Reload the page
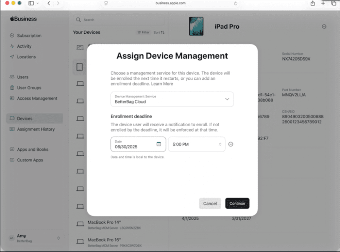Viewport: 340px width, 252px height. click(x=236, y=3)
